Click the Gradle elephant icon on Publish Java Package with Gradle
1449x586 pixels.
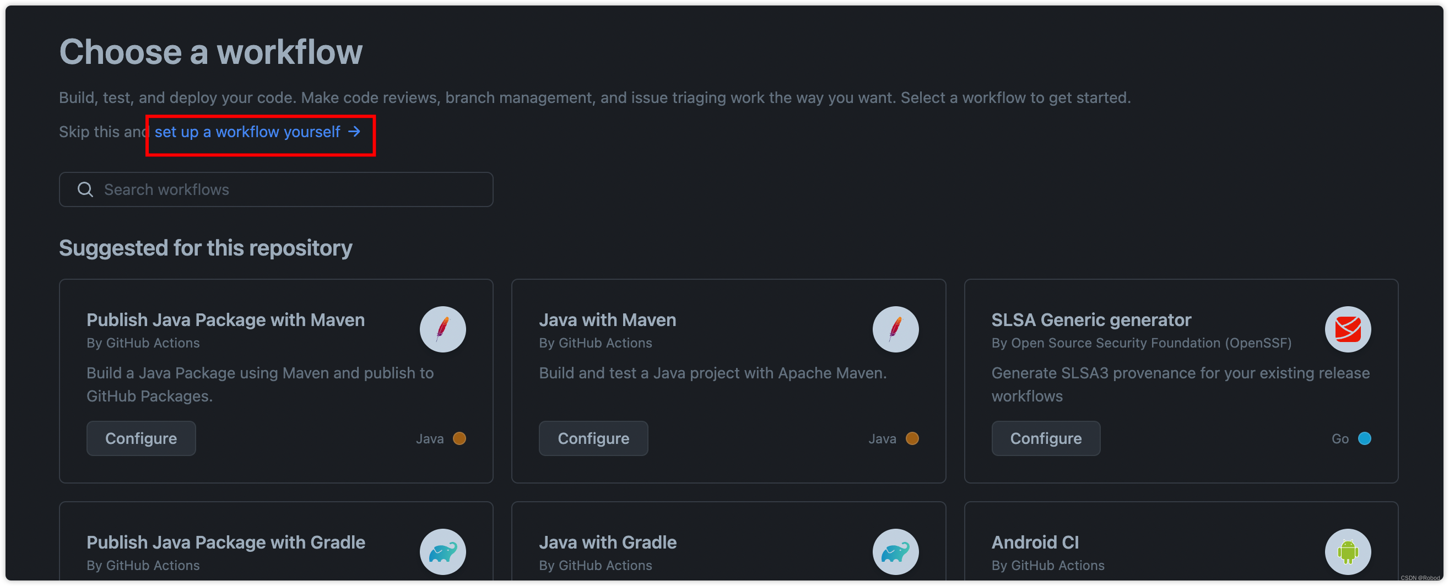pyautogui.click(x=442, y=551)
